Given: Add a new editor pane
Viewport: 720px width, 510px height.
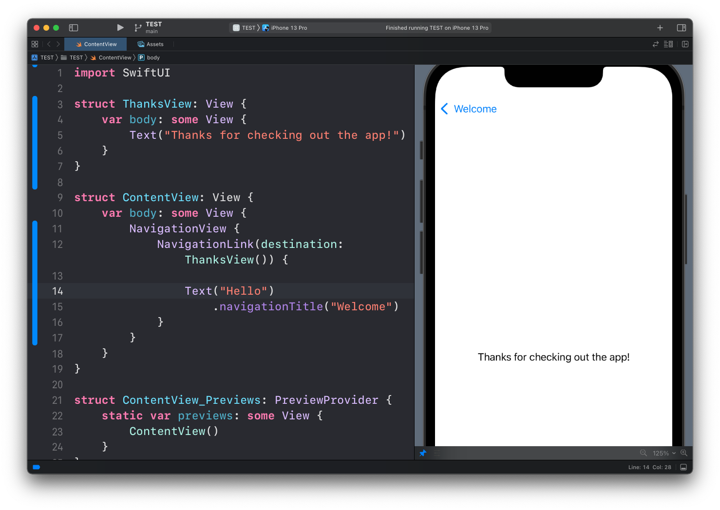Looking at the screenshot, I should (x=685, y=44).
